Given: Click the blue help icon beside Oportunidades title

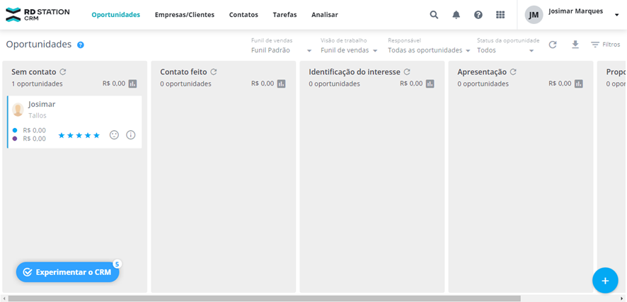Looking at the screenshot, I should [81, 45].
